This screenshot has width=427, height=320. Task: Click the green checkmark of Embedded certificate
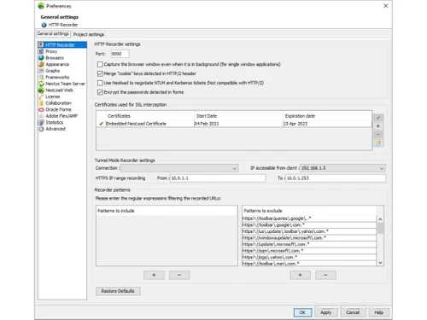click(x=101, y=124)
